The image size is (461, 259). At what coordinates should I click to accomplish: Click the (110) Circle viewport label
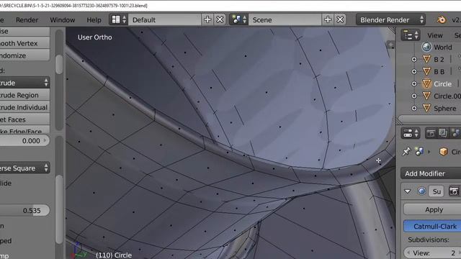coord(114,255)
